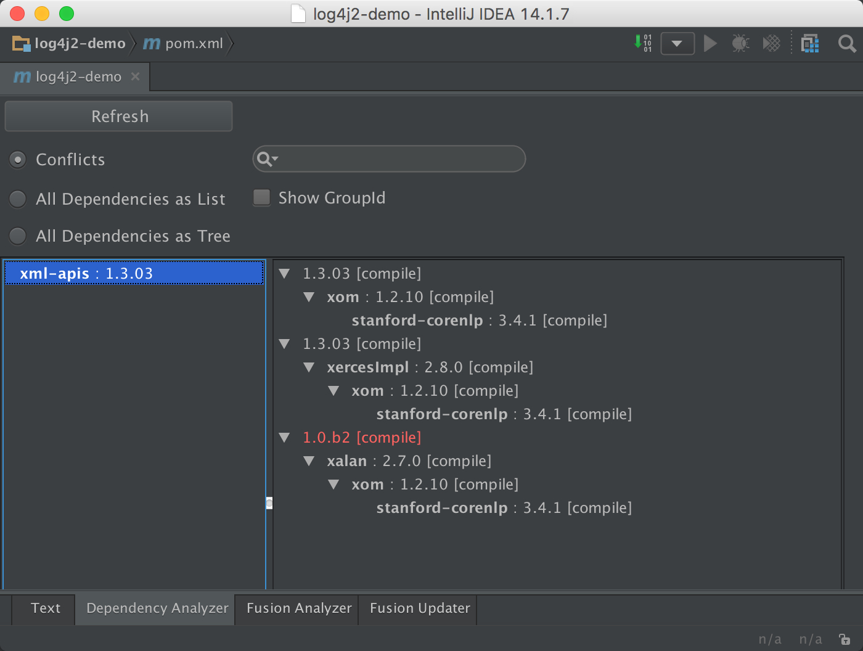Select stanford-corenlp row under xalan's xom

(x=504, y=508)
